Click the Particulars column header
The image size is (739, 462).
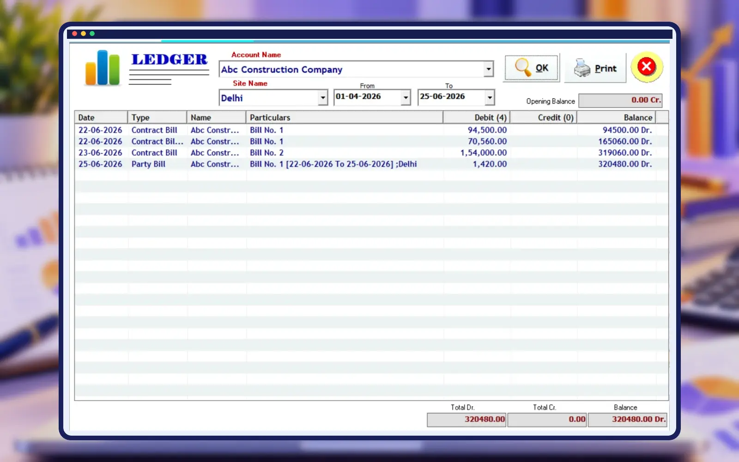pos(345,117)
